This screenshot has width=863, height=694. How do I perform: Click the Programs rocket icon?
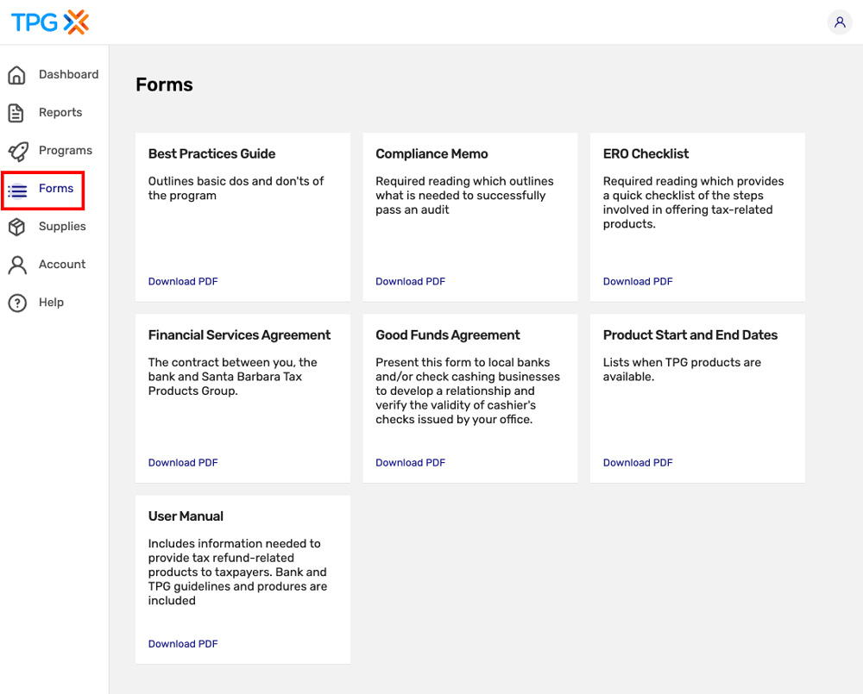point(17,151)
